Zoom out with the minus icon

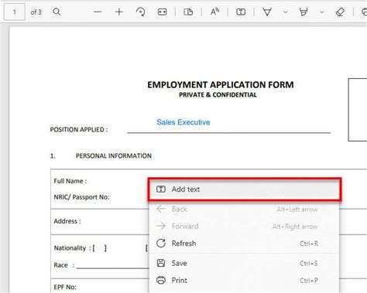point(98,12)
